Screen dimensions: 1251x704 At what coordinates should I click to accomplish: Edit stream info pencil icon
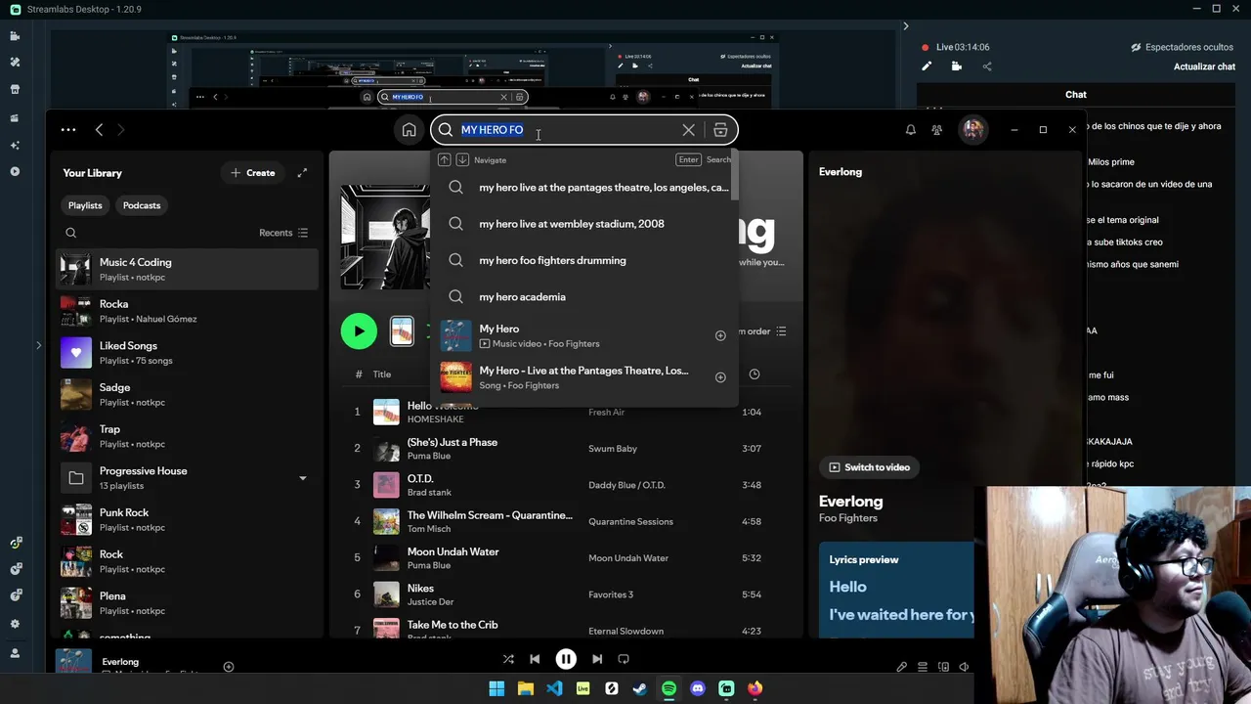[927, 66]
